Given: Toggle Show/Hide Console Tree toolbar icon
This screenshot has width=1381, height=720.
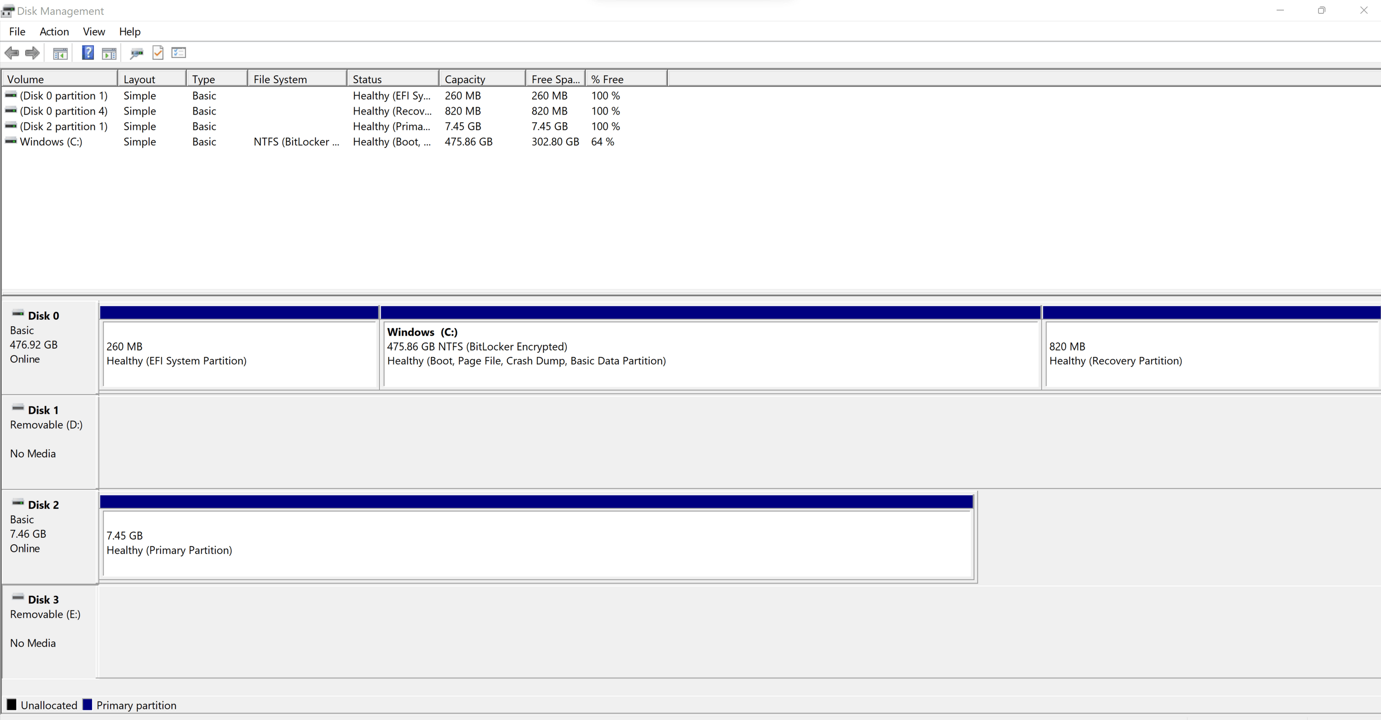Looking at the screenshot, I should point(60,53).
